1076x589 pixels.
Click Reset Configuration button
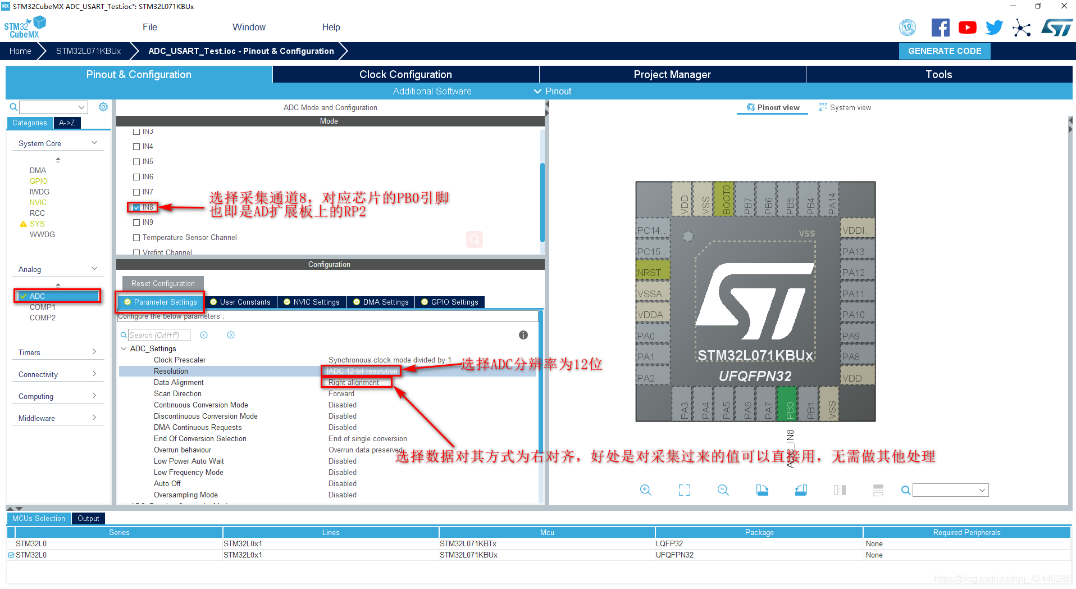[x=163, y=283]
